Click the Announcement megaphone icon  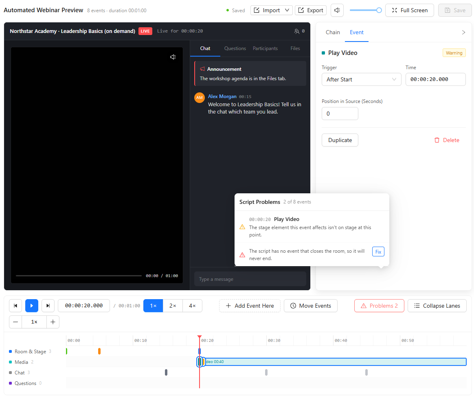tap(202, 69)
